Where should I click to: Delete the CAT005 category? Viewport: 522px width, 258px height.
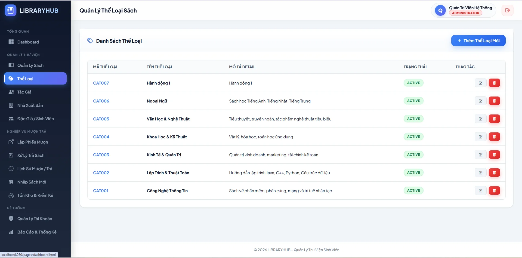(x=494, y=119)
